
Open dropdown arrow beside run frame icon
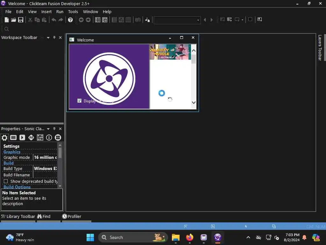242,20
